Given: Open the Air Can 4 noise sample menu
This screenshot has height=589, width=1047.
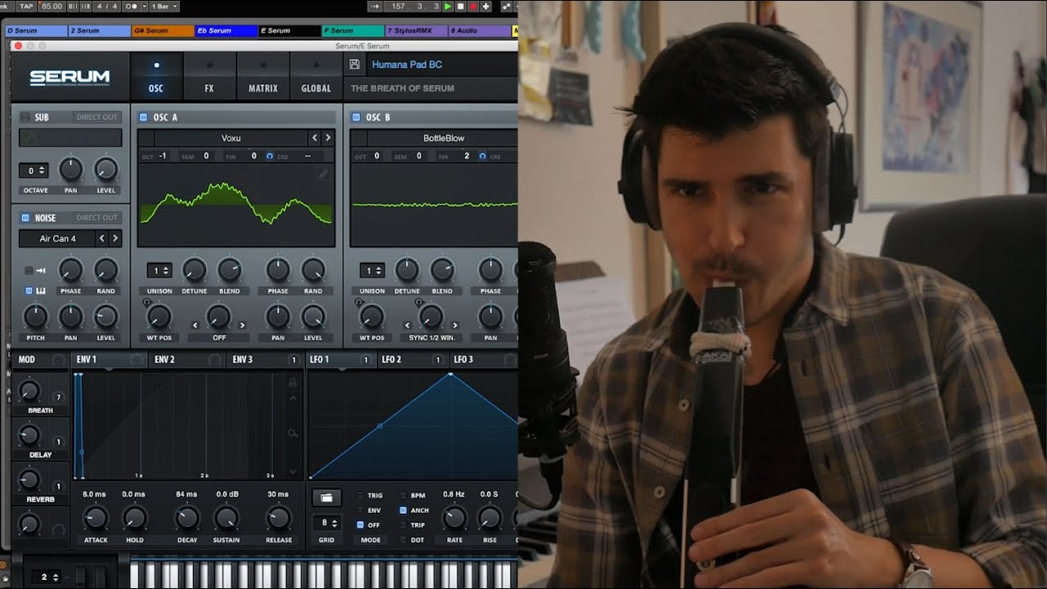Looking at the screenshot, I should (57, 239).
